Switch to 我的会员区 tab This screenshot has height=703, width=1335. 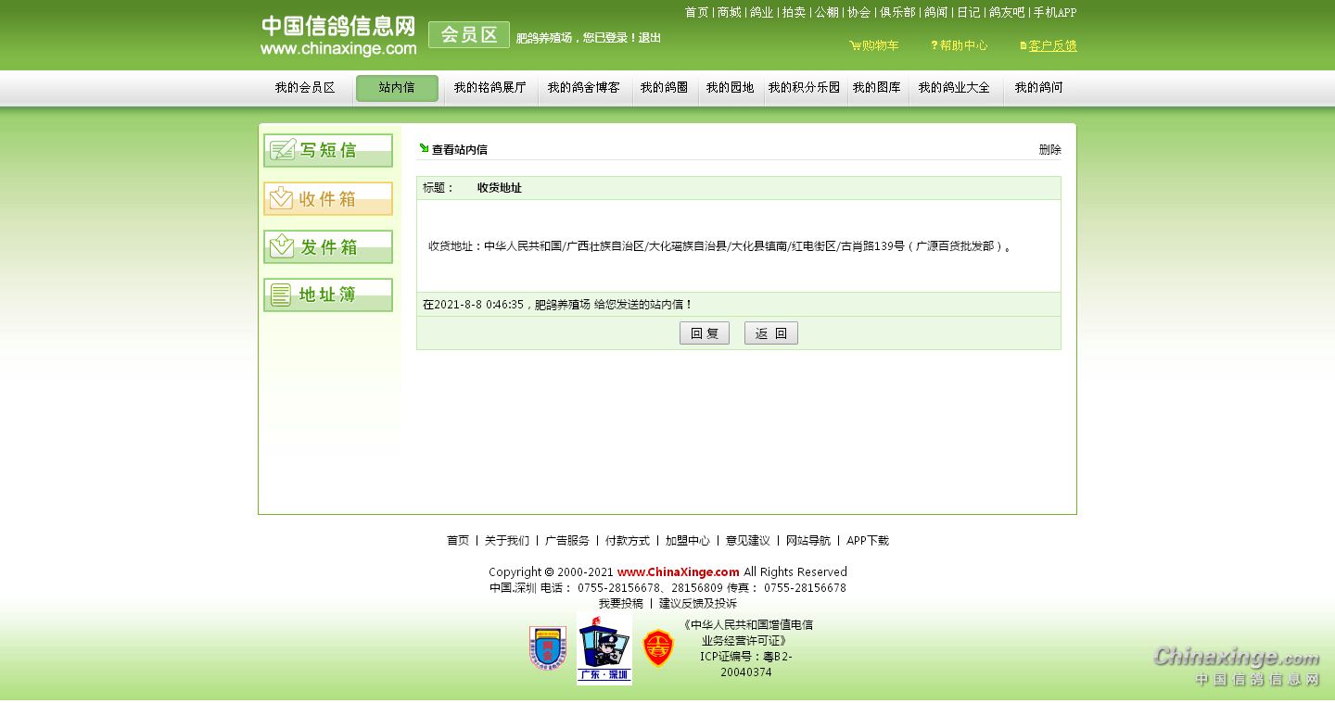(304, 88)
